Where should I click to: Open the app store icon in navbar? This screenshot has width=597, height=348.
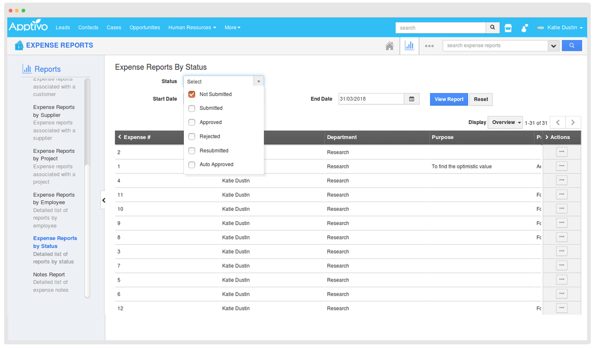tap(508, 28)
